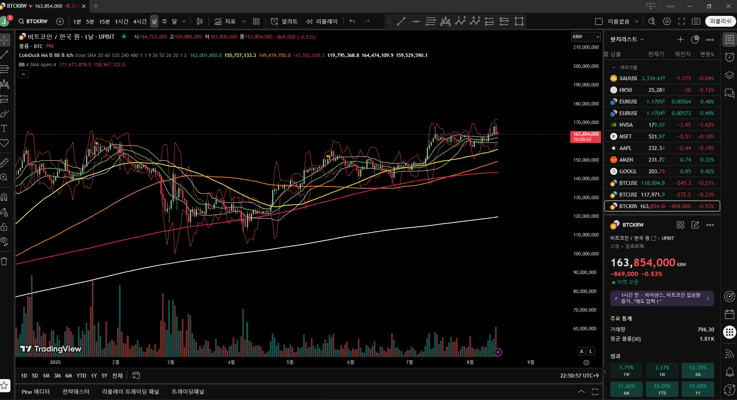
Task: Open the time interval dropdown arrow
Action: (184, 21)
